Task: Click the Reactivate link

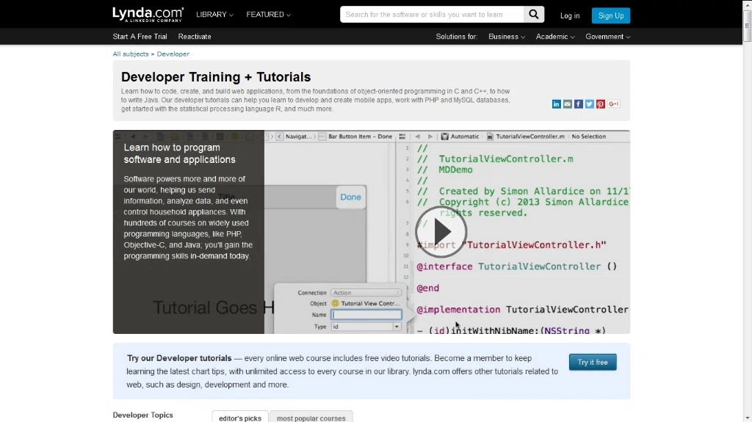Action: pyautogui.click(x=194, y=37)
